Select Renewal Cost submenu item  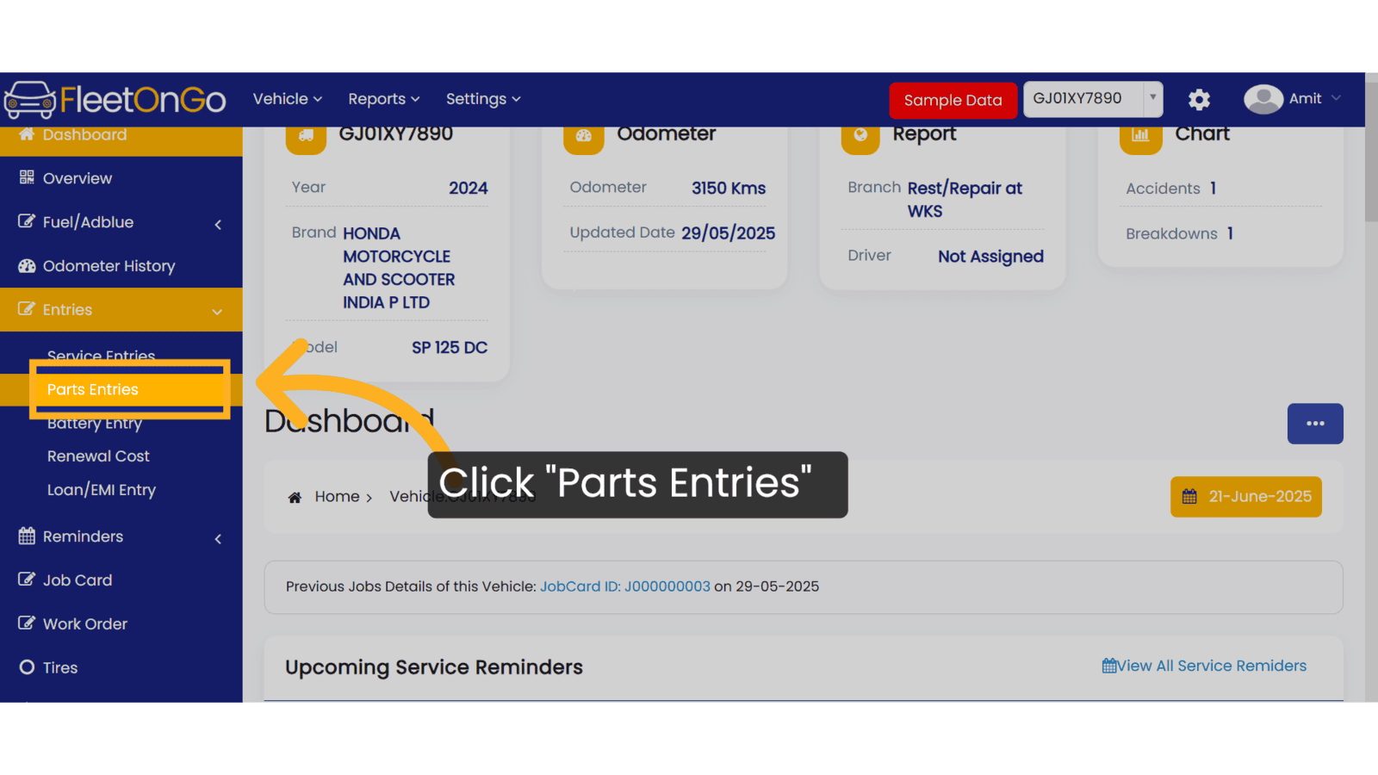click(98, 456)
